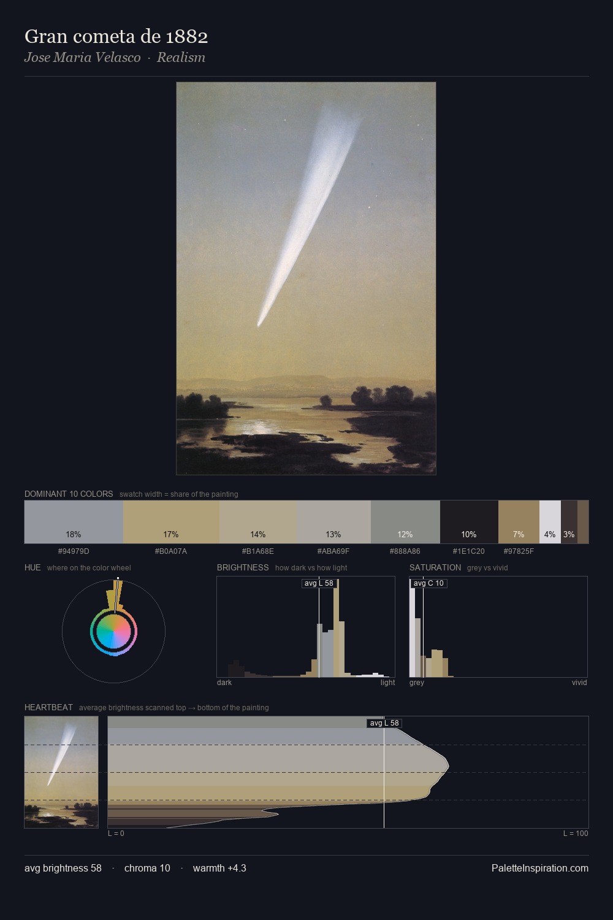Viewport: 613px width, 920px height.
Task: Click the title 'Gran cometa de 1882'
Action: pyautogui.click(x=116, y=36)
